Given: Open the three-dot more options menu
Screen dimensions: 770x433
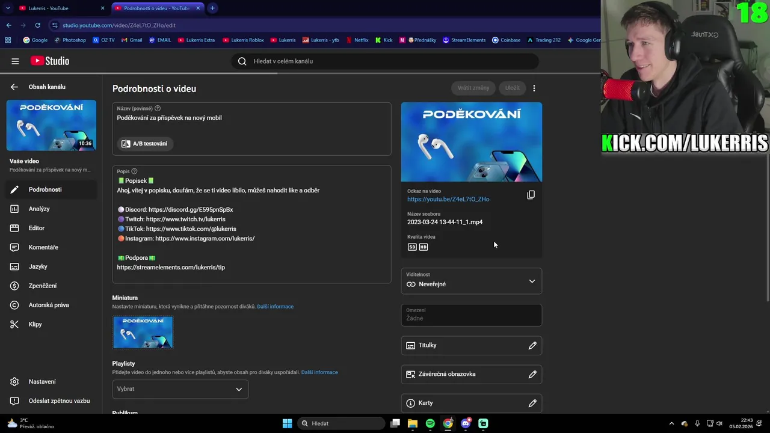Looking at the screenshot, I should [534, 88].
